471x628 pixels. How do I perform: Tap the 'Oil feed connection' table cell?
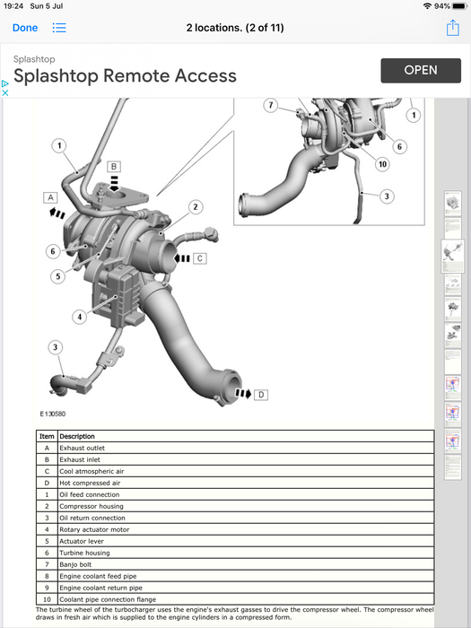click(246, 494)
